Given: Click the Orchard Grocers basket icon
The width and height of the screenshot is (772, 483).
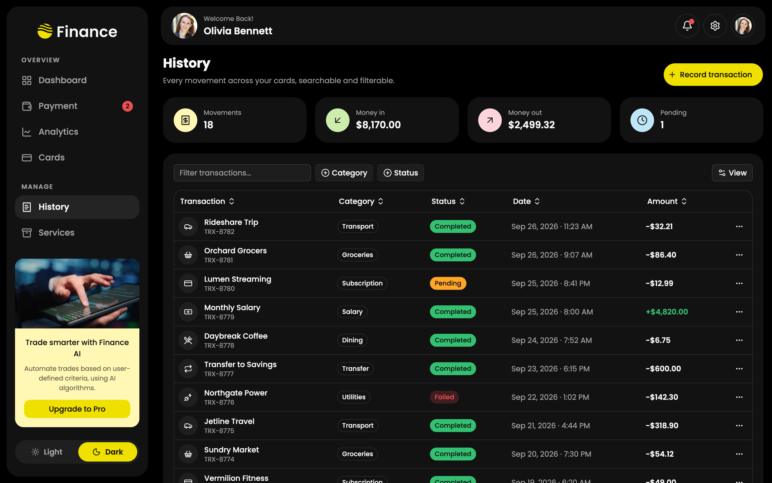Looking at the screenshot, I should [188, 255].
